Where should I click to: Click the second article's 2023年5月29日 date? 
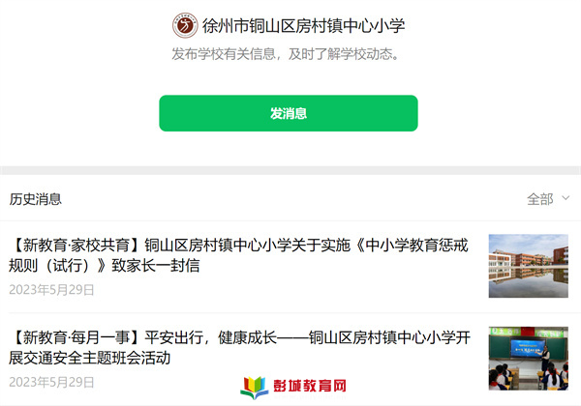click(x=51, y=383)
